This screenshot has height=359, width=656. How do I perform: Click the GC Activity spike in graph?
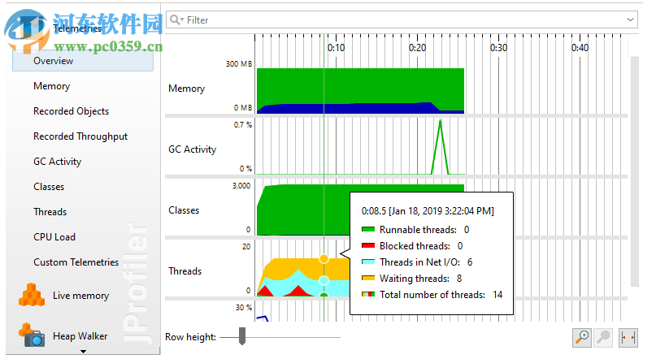tap(440, 146)
